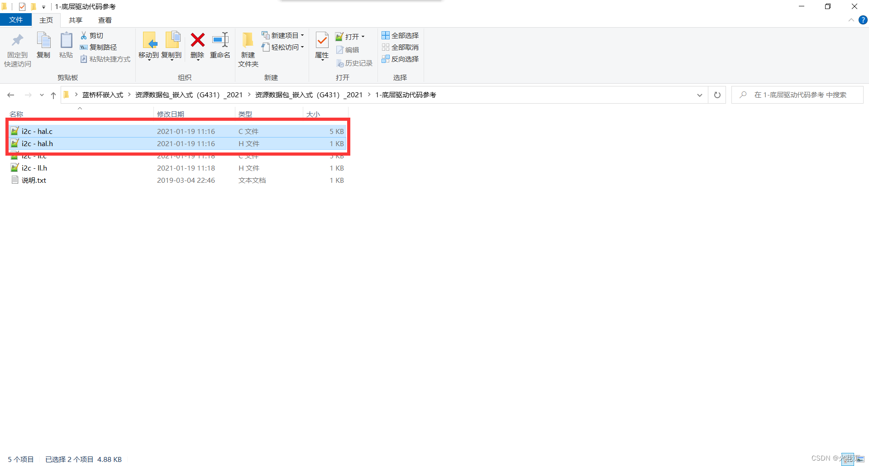Open recent locations dropdown arrow

coord(42,95)
